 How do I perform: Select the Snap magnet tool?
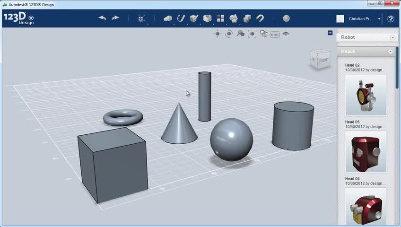[x=260, y=18]
